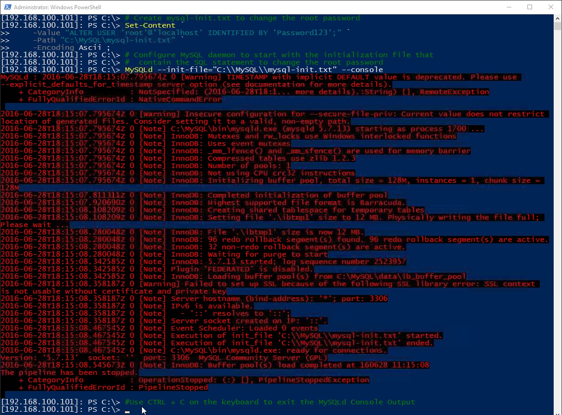Click 'Waiting for purge to start' line

[x=164, y=254]
